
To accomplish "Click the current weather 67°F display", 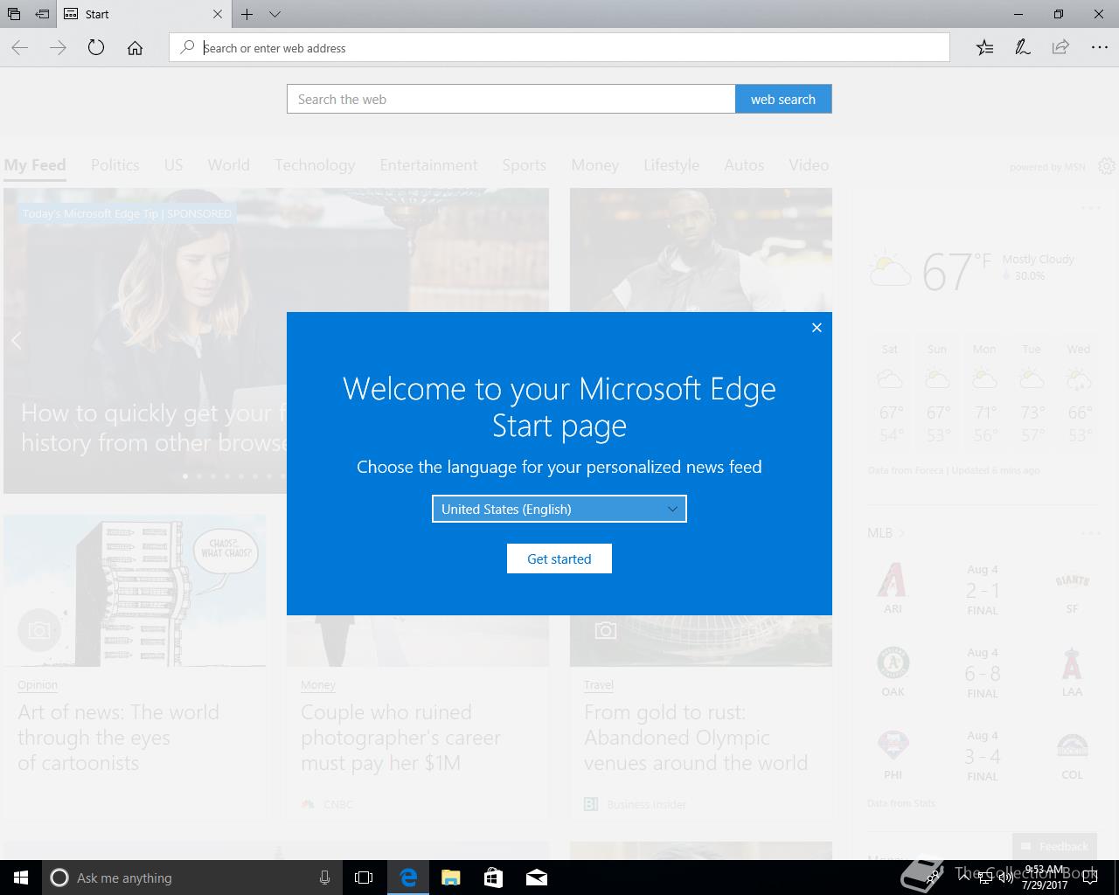I will (956, 271).
